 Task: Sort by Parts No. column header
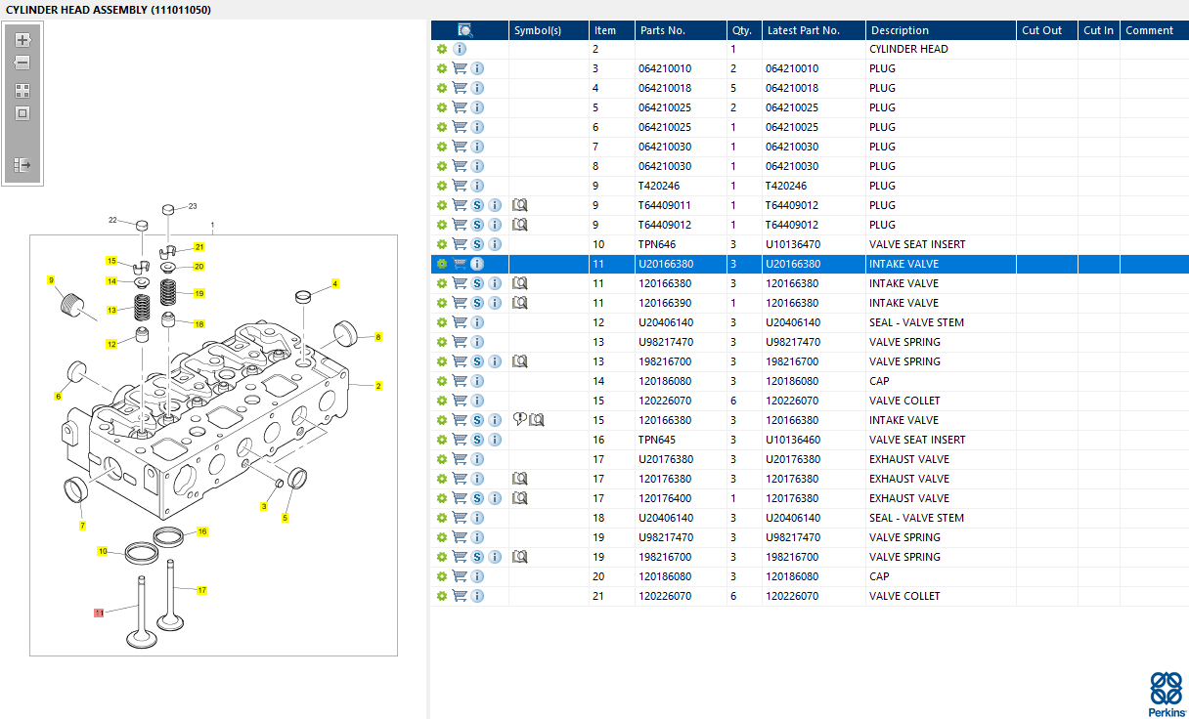point(662,30)
